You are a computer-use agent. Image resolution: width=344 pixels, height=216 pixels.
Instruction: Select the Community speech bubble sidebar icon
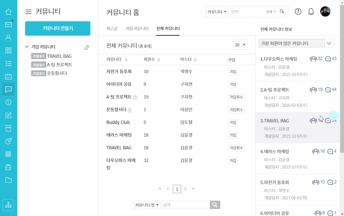click(x=8, y=89)
